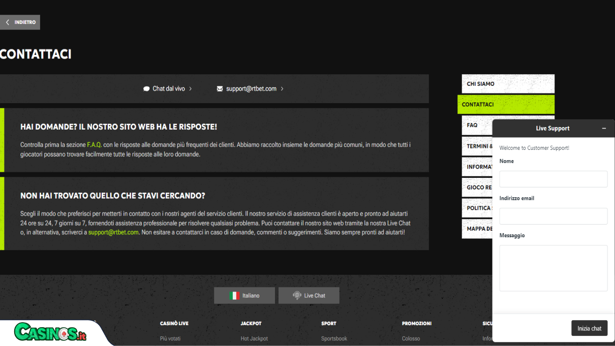
Task: Click the HAI DOMANDE? heading
Action: 118,127
